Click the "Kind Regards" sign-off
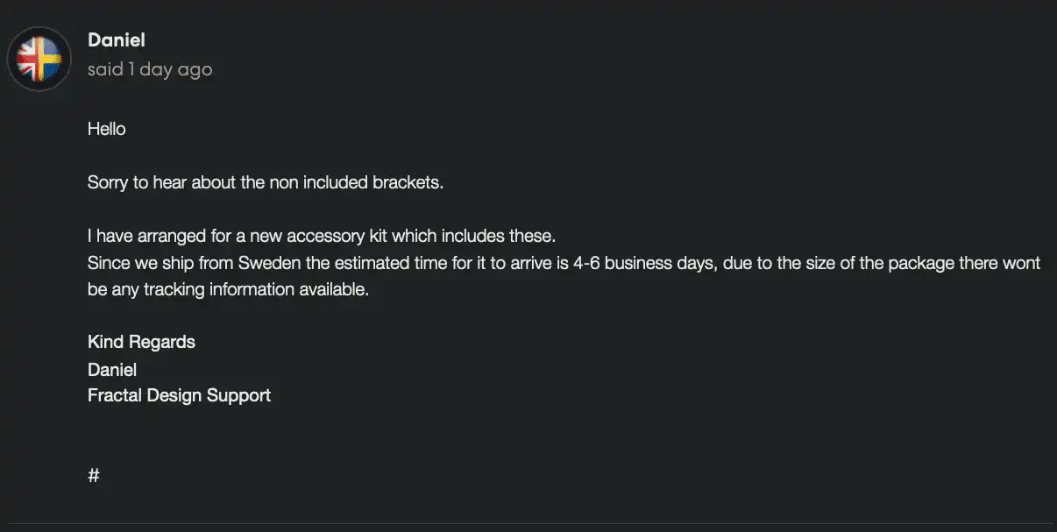This screenshot has height=532, width=1057. [141, 342]
